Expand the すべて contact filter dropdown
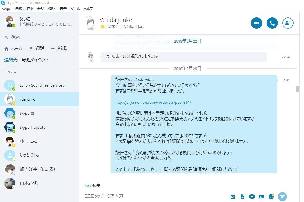304x202 pixels. (10, 72)
